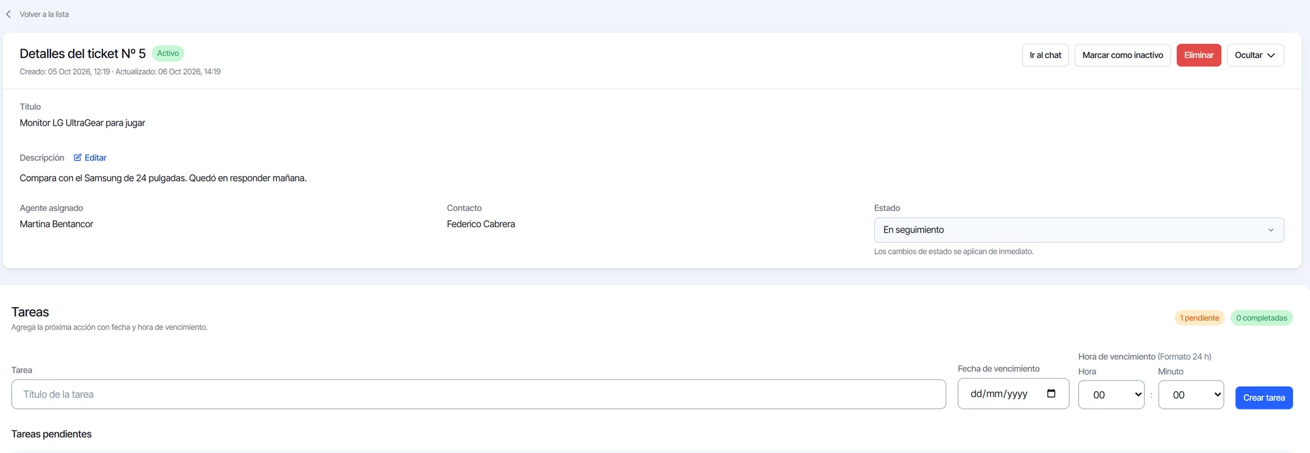This screenshot has width=1310, height=453.
Task: Click the description text 'Compara con el Samsung...'
Action: coord(163,178)
